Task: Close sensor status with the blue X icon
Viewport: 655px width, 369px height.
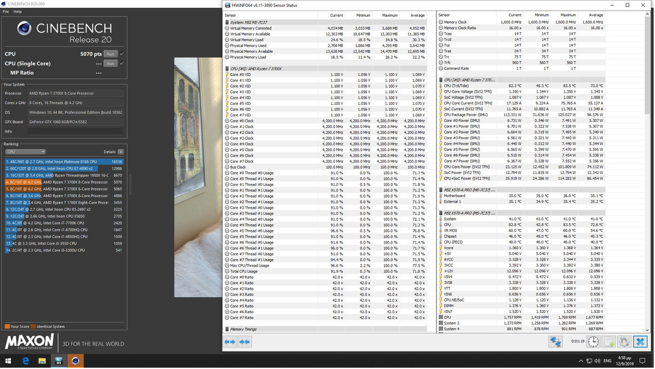Action: tap(640, 341)
